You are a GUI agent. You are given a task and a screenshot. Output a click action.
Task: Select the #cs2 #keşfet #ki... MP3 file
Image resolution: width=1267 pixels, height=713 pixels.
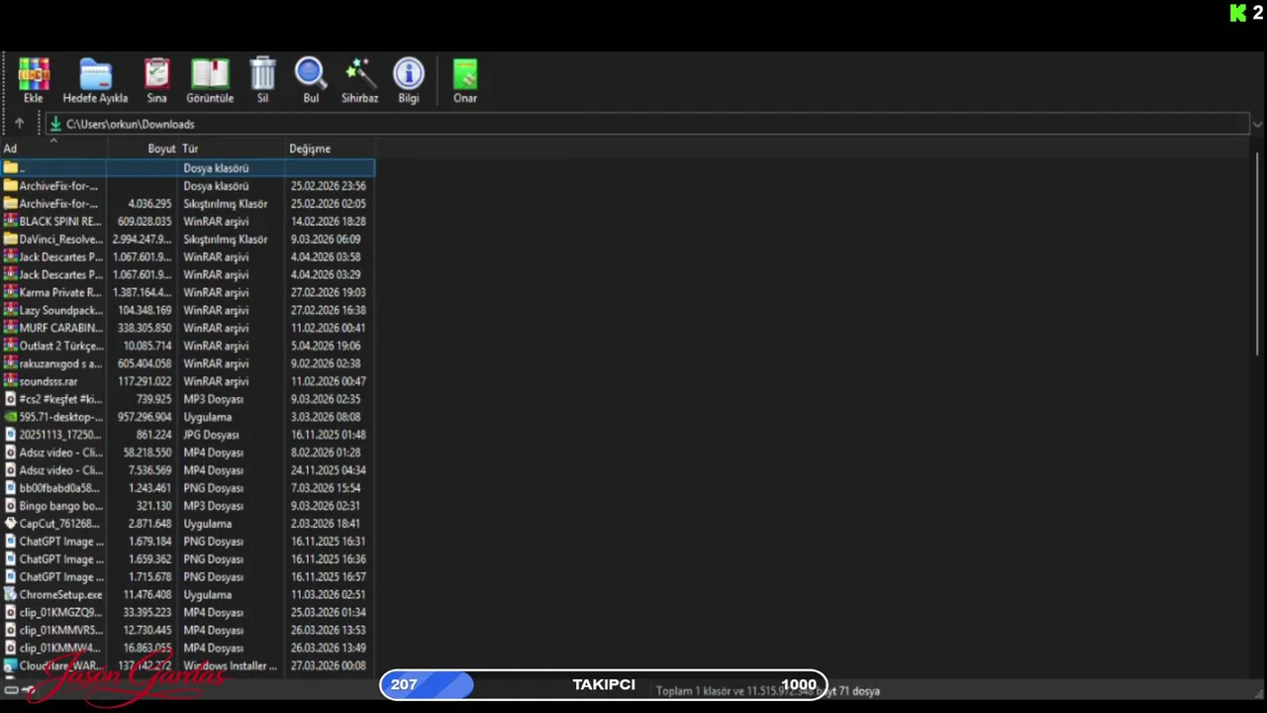coord(187,399)
